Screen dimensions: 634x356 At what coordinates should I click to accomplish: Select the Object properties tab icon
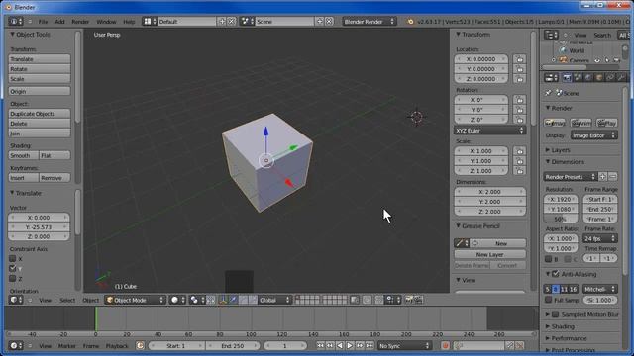tap(598, 77)
